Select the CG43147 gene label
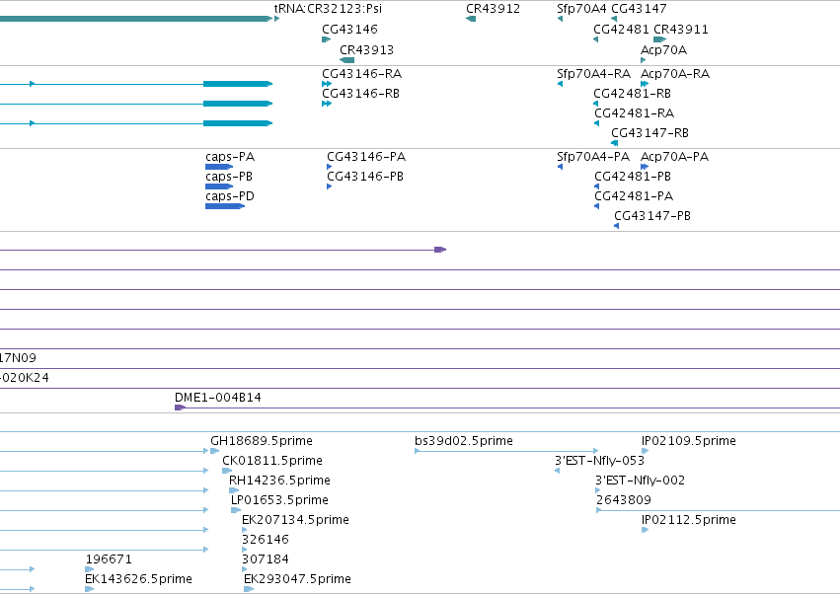The image size is (840, 594). [x=639, y=9]
